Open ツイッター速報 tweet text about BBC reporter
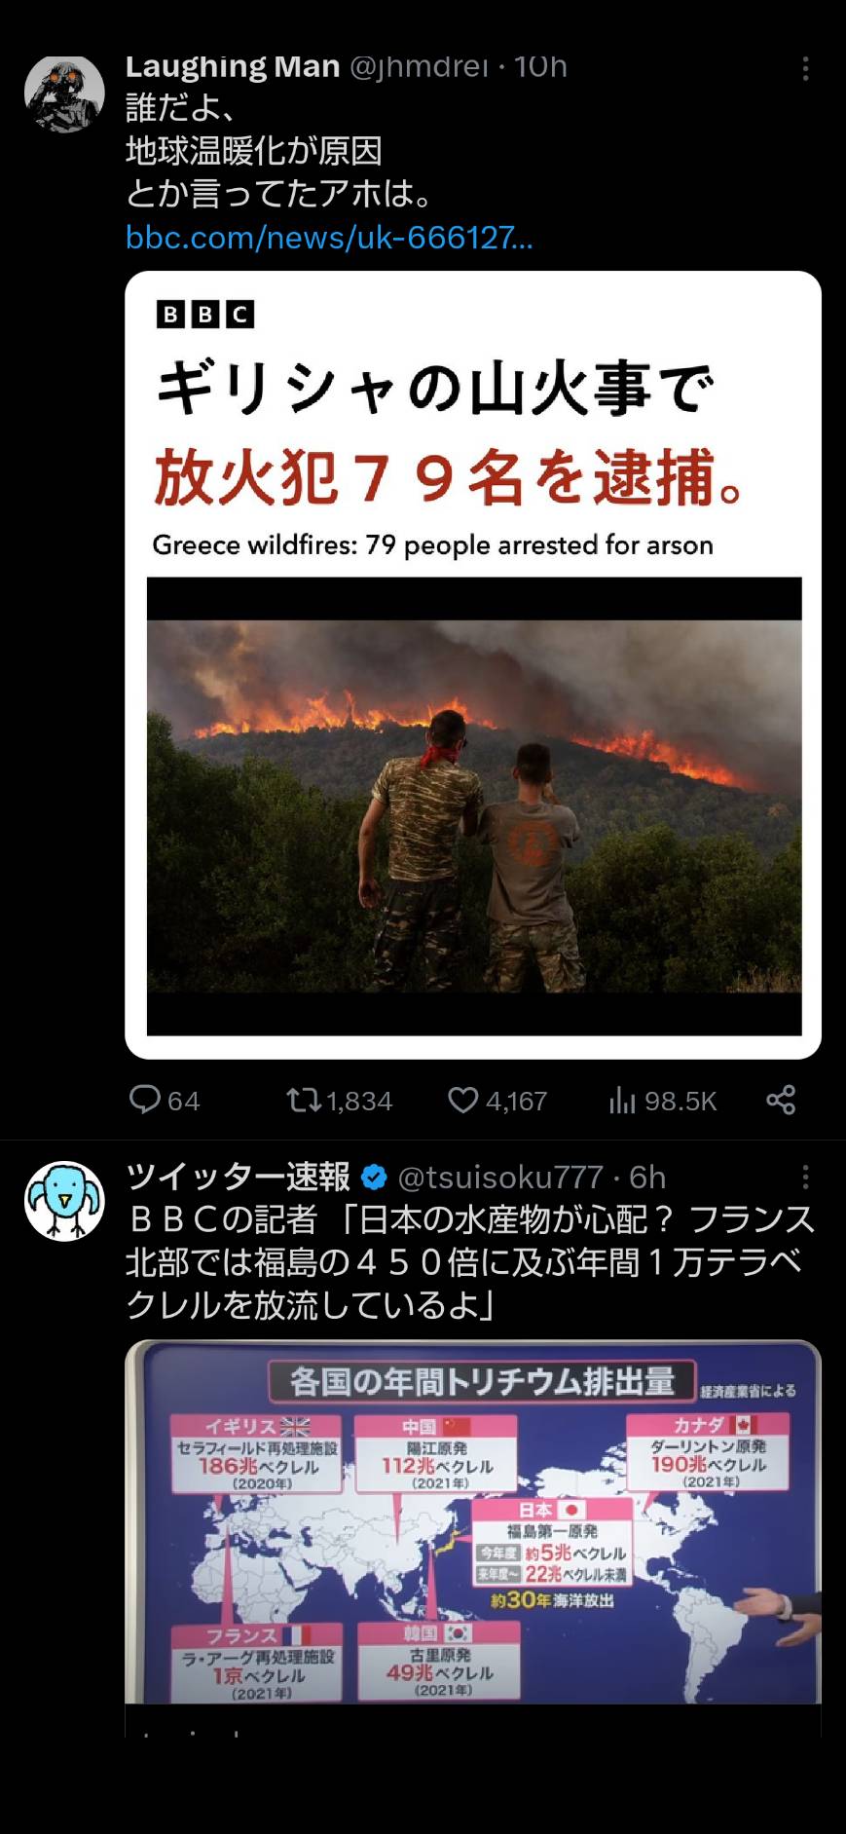846x1834 pixels. click(x=470, y=1262)
